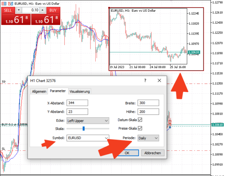Click the TP level label on chart
Screen dimensions: 226x176
4,82
